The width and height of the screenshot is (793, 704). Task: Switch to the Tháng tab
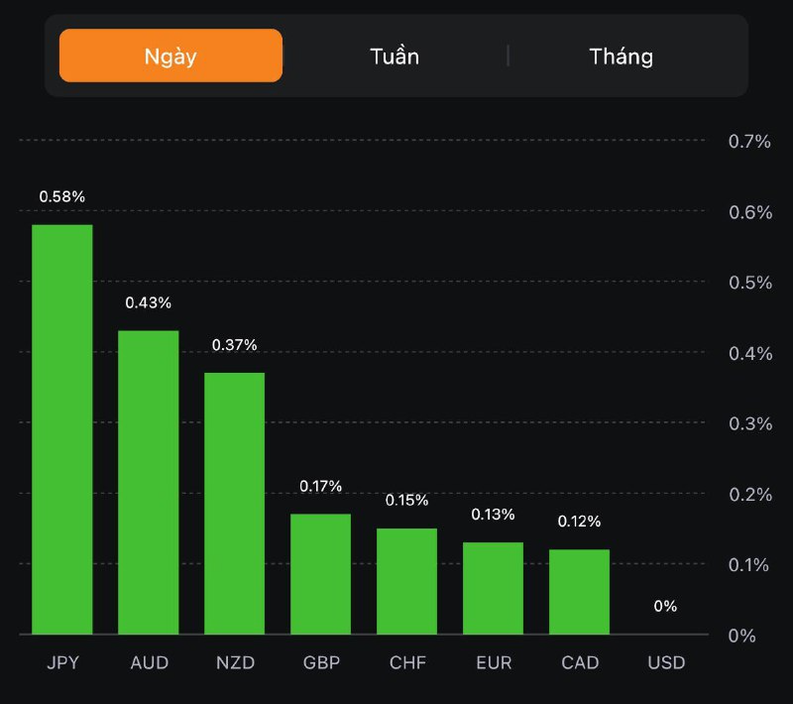[622, 56]
